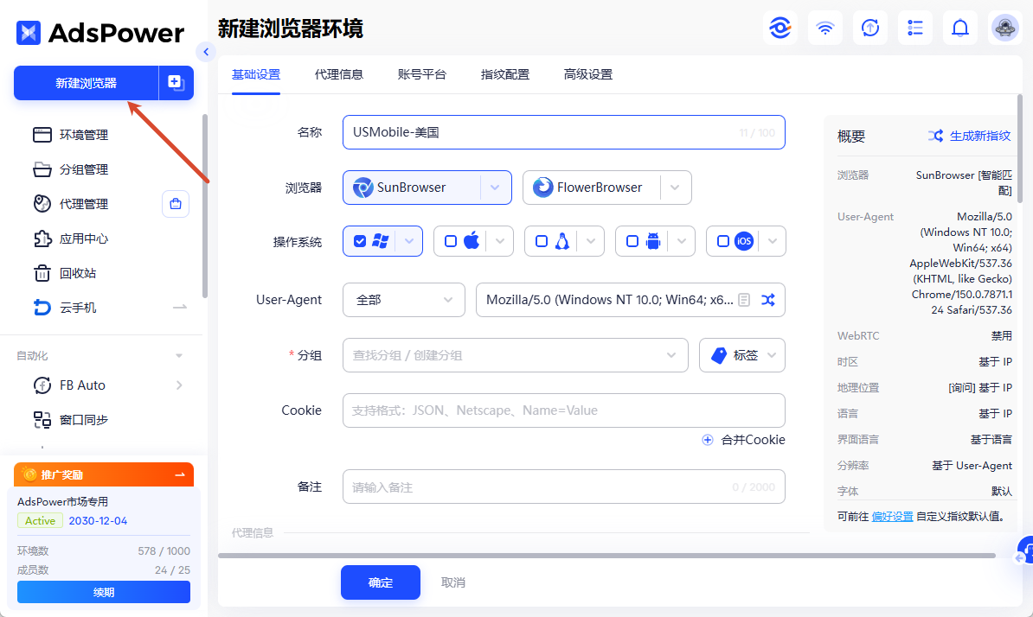Click the arrow icon next to 云手机
This screenshot has width=1033, height=617.
pos(180,307)
